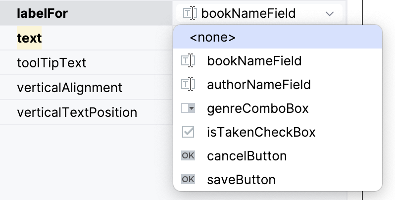Select the labelFor property name
Viewport: 395px width, 200px height.
pos(42,13)
